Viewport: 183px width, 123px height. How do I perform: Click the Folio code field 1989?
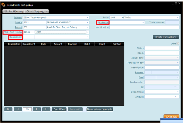coord(115,17)
